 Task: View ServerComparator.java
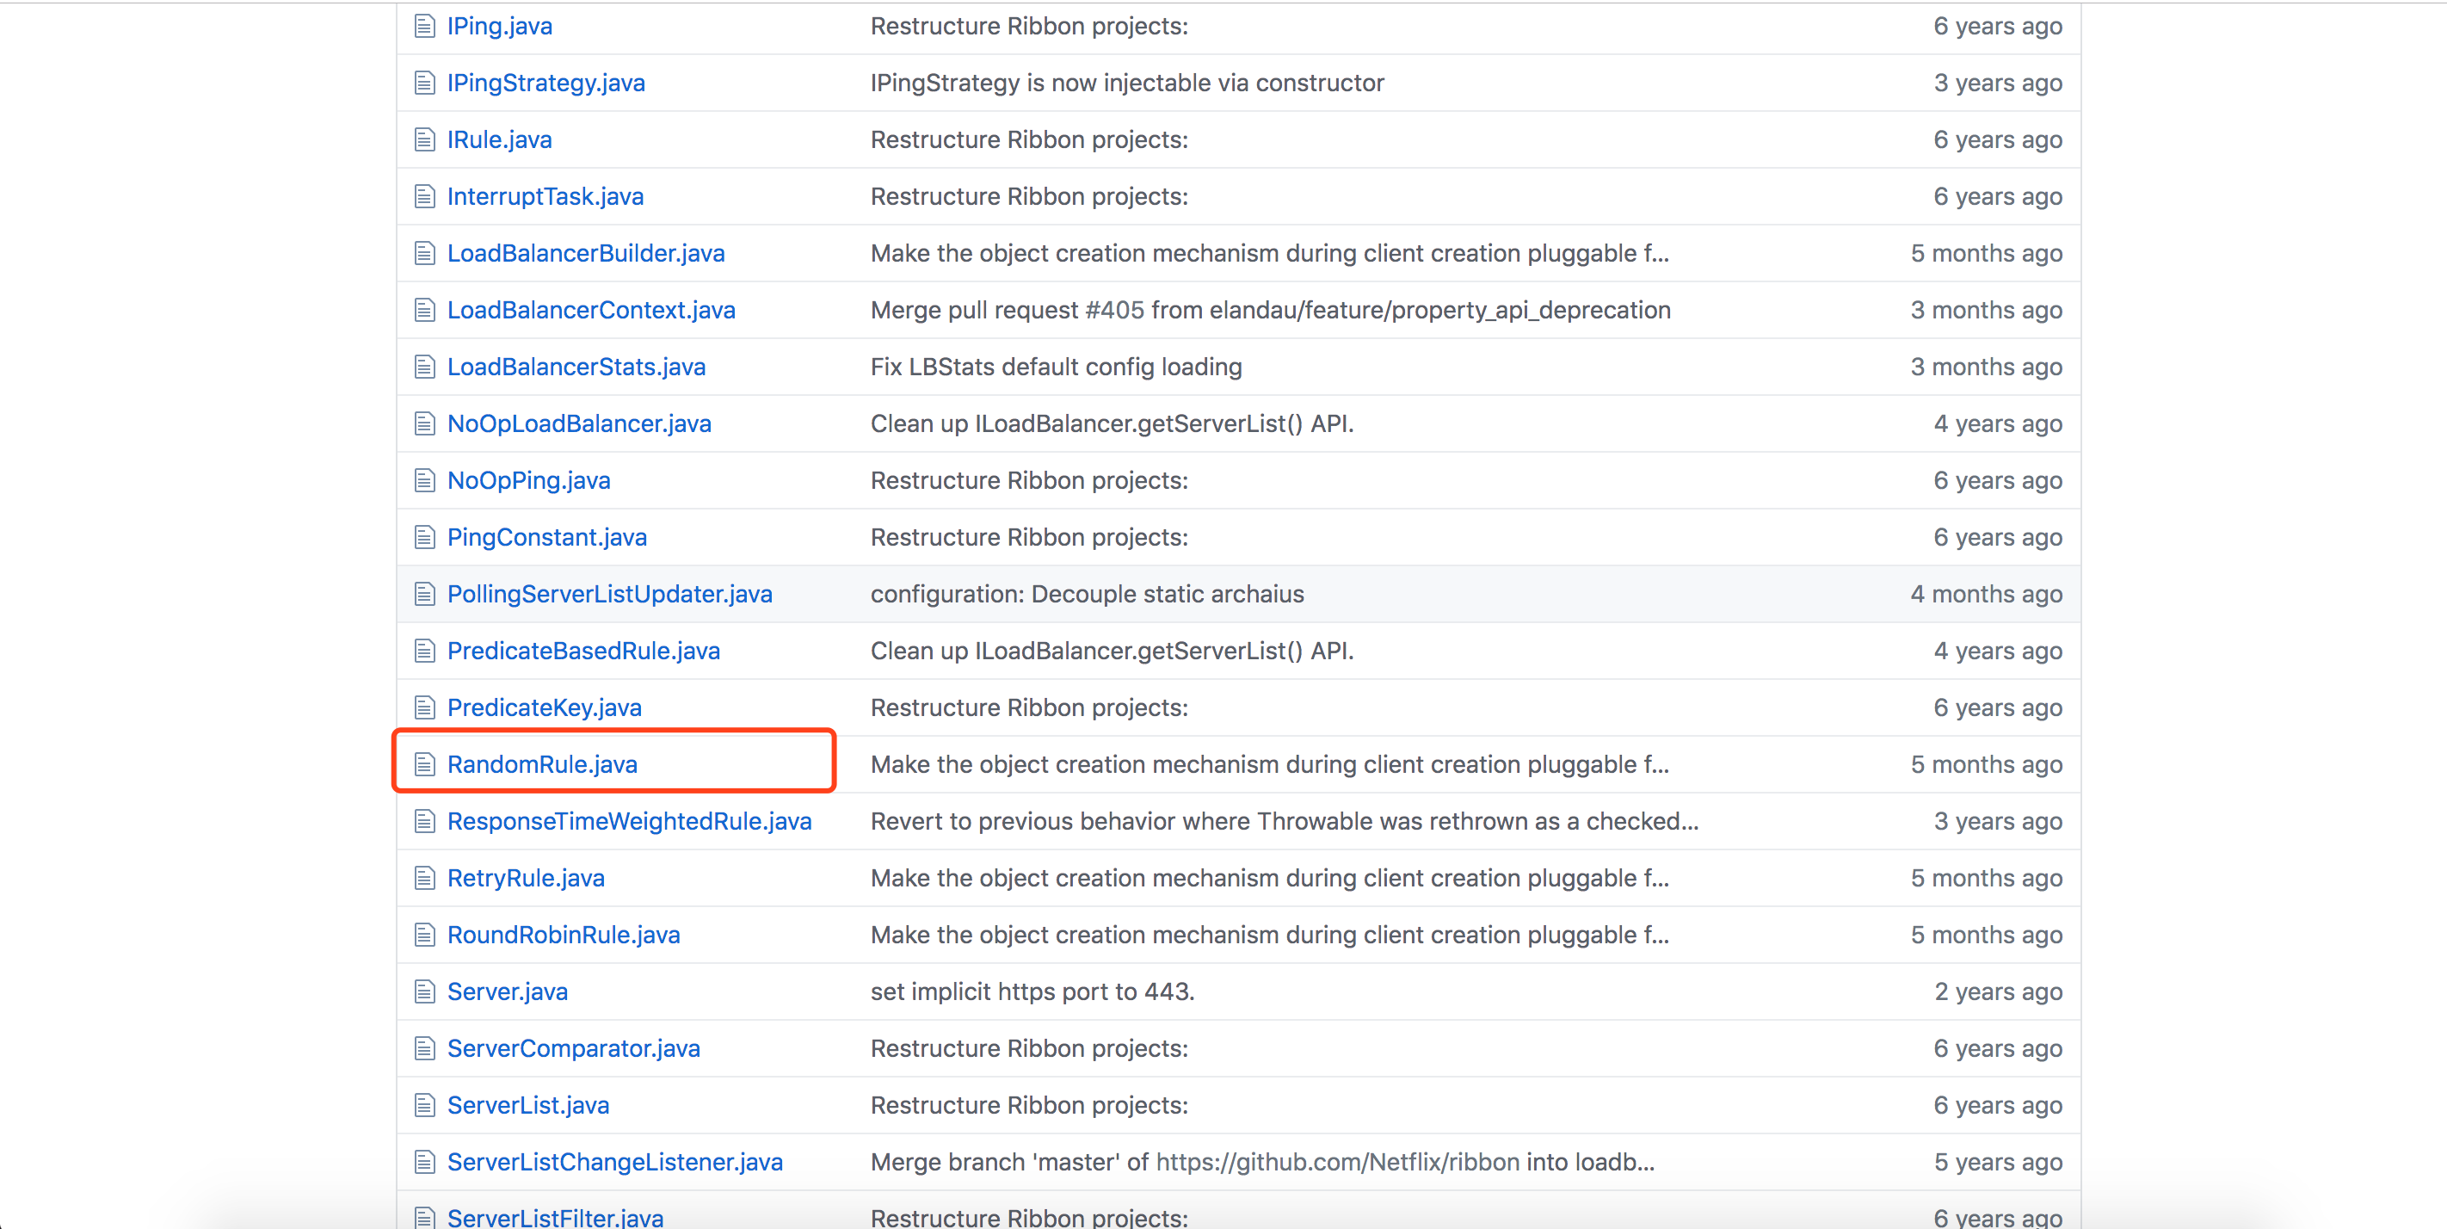click(574, 1048)
